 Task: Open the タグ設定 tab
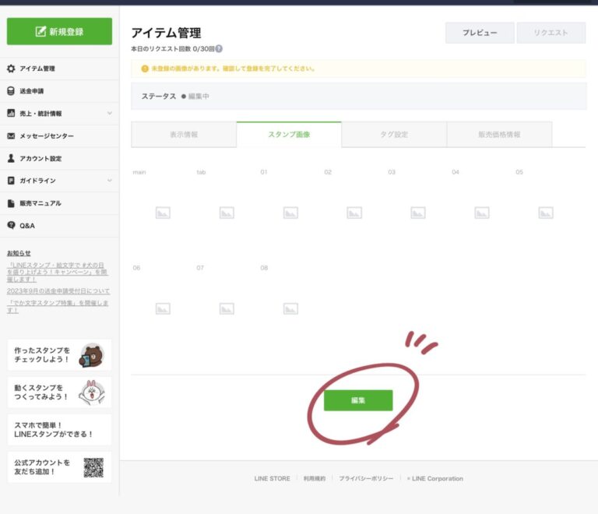394,135
